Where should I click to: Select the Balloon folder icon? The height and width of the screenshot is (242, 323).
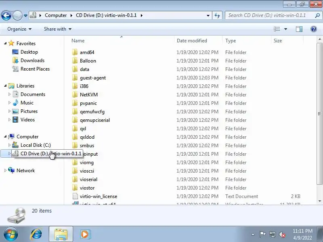[x=75, y=61]
